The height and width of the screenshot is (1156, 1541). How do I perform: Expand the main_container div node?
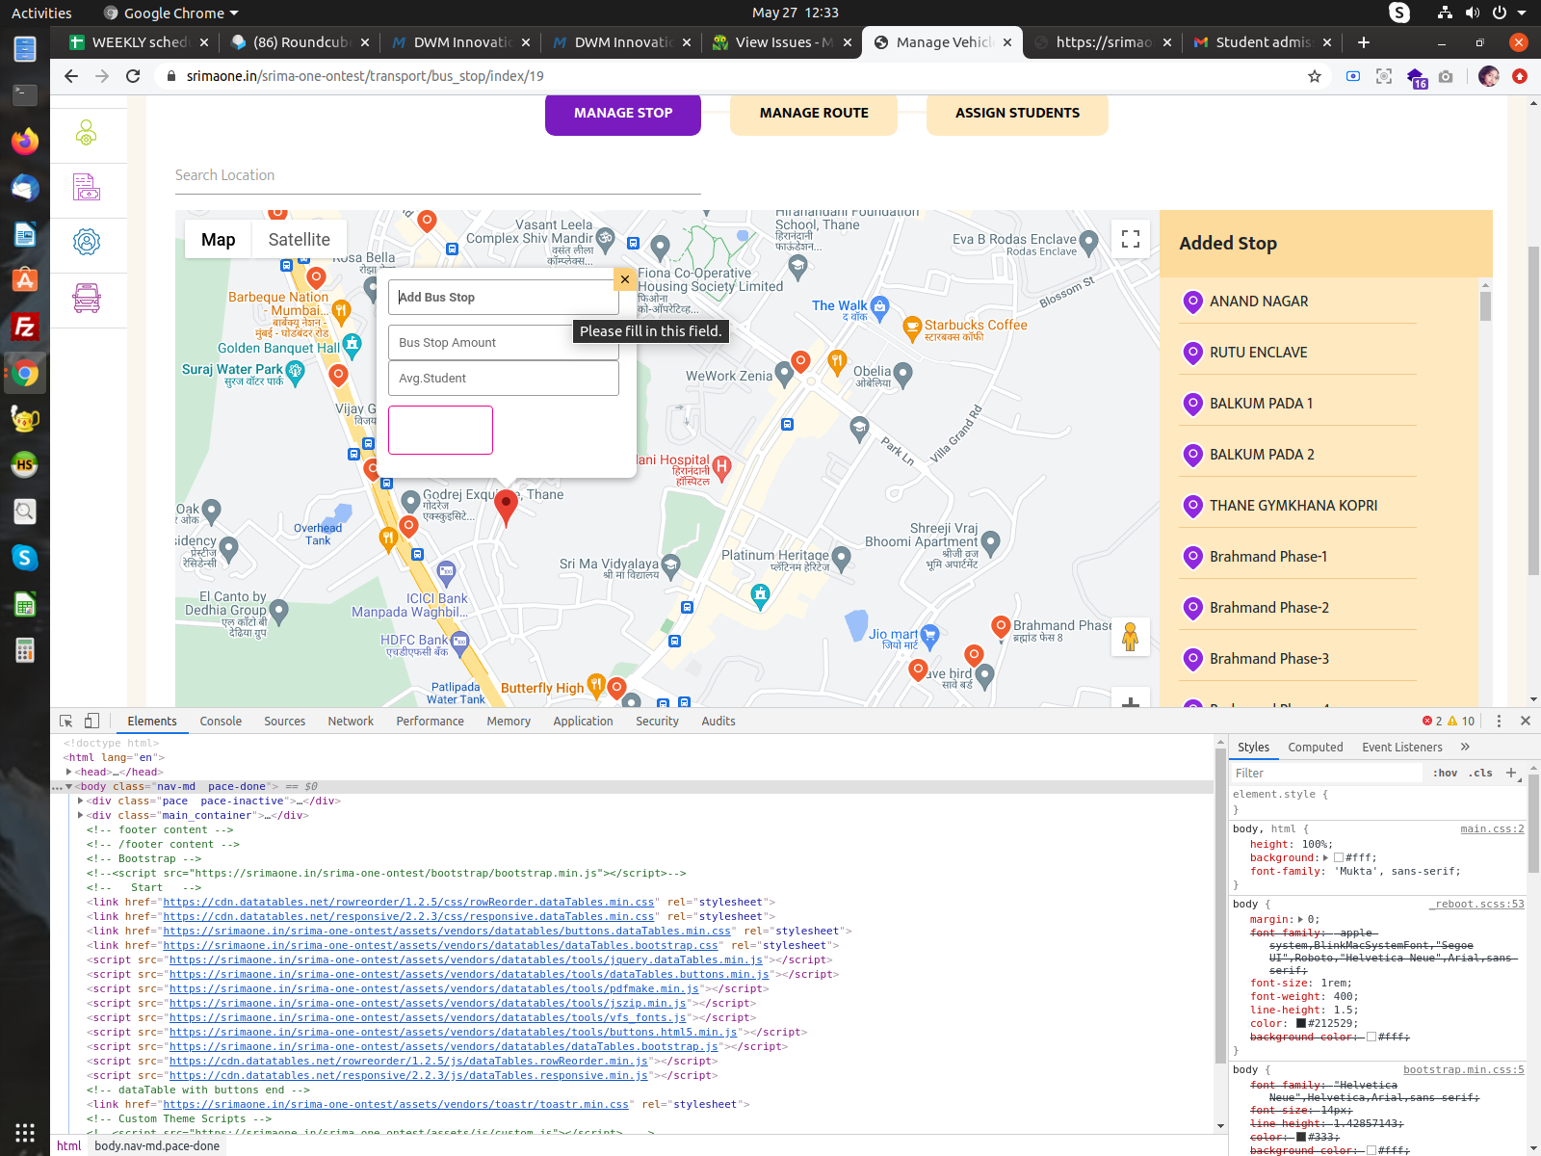(x=81, y=815)
